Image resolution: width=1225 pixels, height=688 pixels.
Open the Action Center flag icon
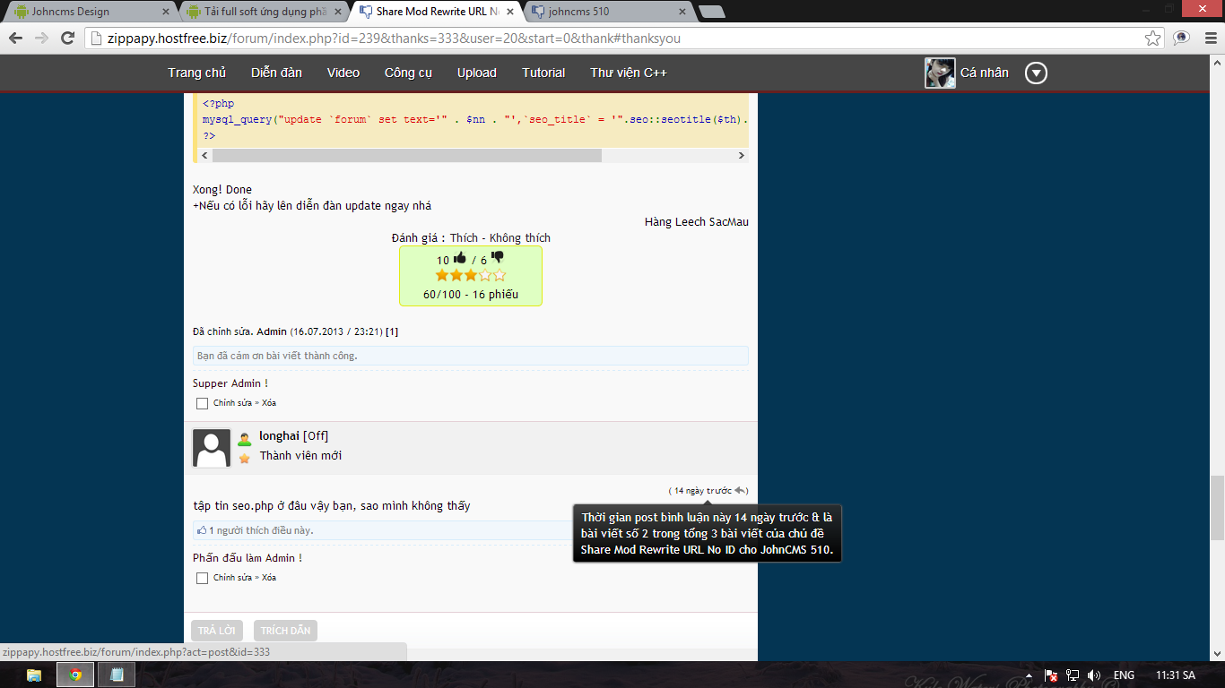[x=1051, y=675]
